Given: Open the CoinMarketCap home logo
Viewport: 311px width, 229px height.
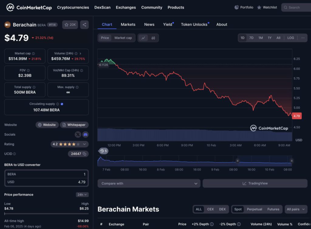Looking at the screenshot, I should pos(29,8).
